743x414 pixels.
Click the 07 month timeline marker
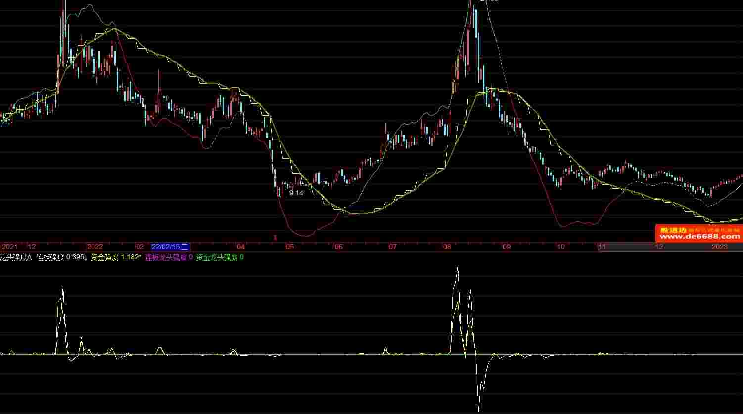[x=392, y=247]
